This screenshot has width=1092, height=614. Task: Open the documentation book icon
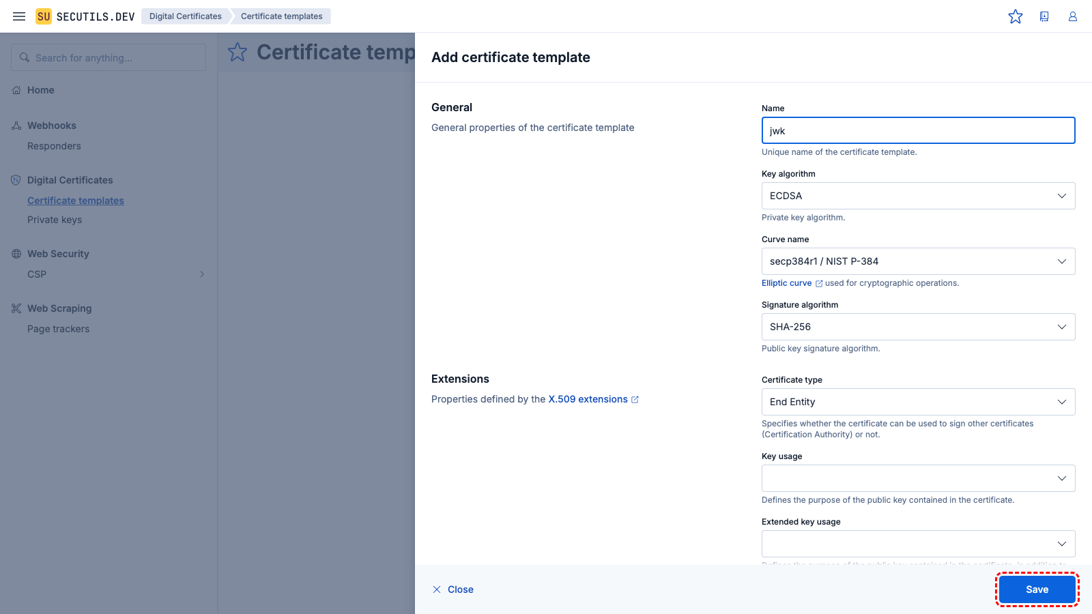1044,16
